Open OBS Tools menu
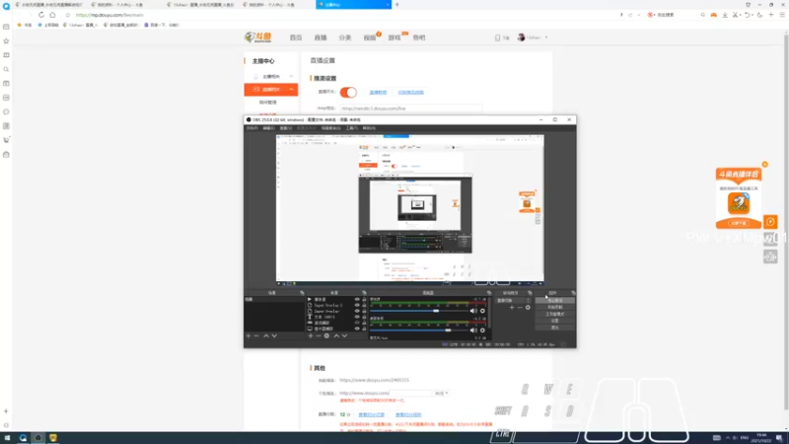 pyautogui.click(x=352, y=128)
